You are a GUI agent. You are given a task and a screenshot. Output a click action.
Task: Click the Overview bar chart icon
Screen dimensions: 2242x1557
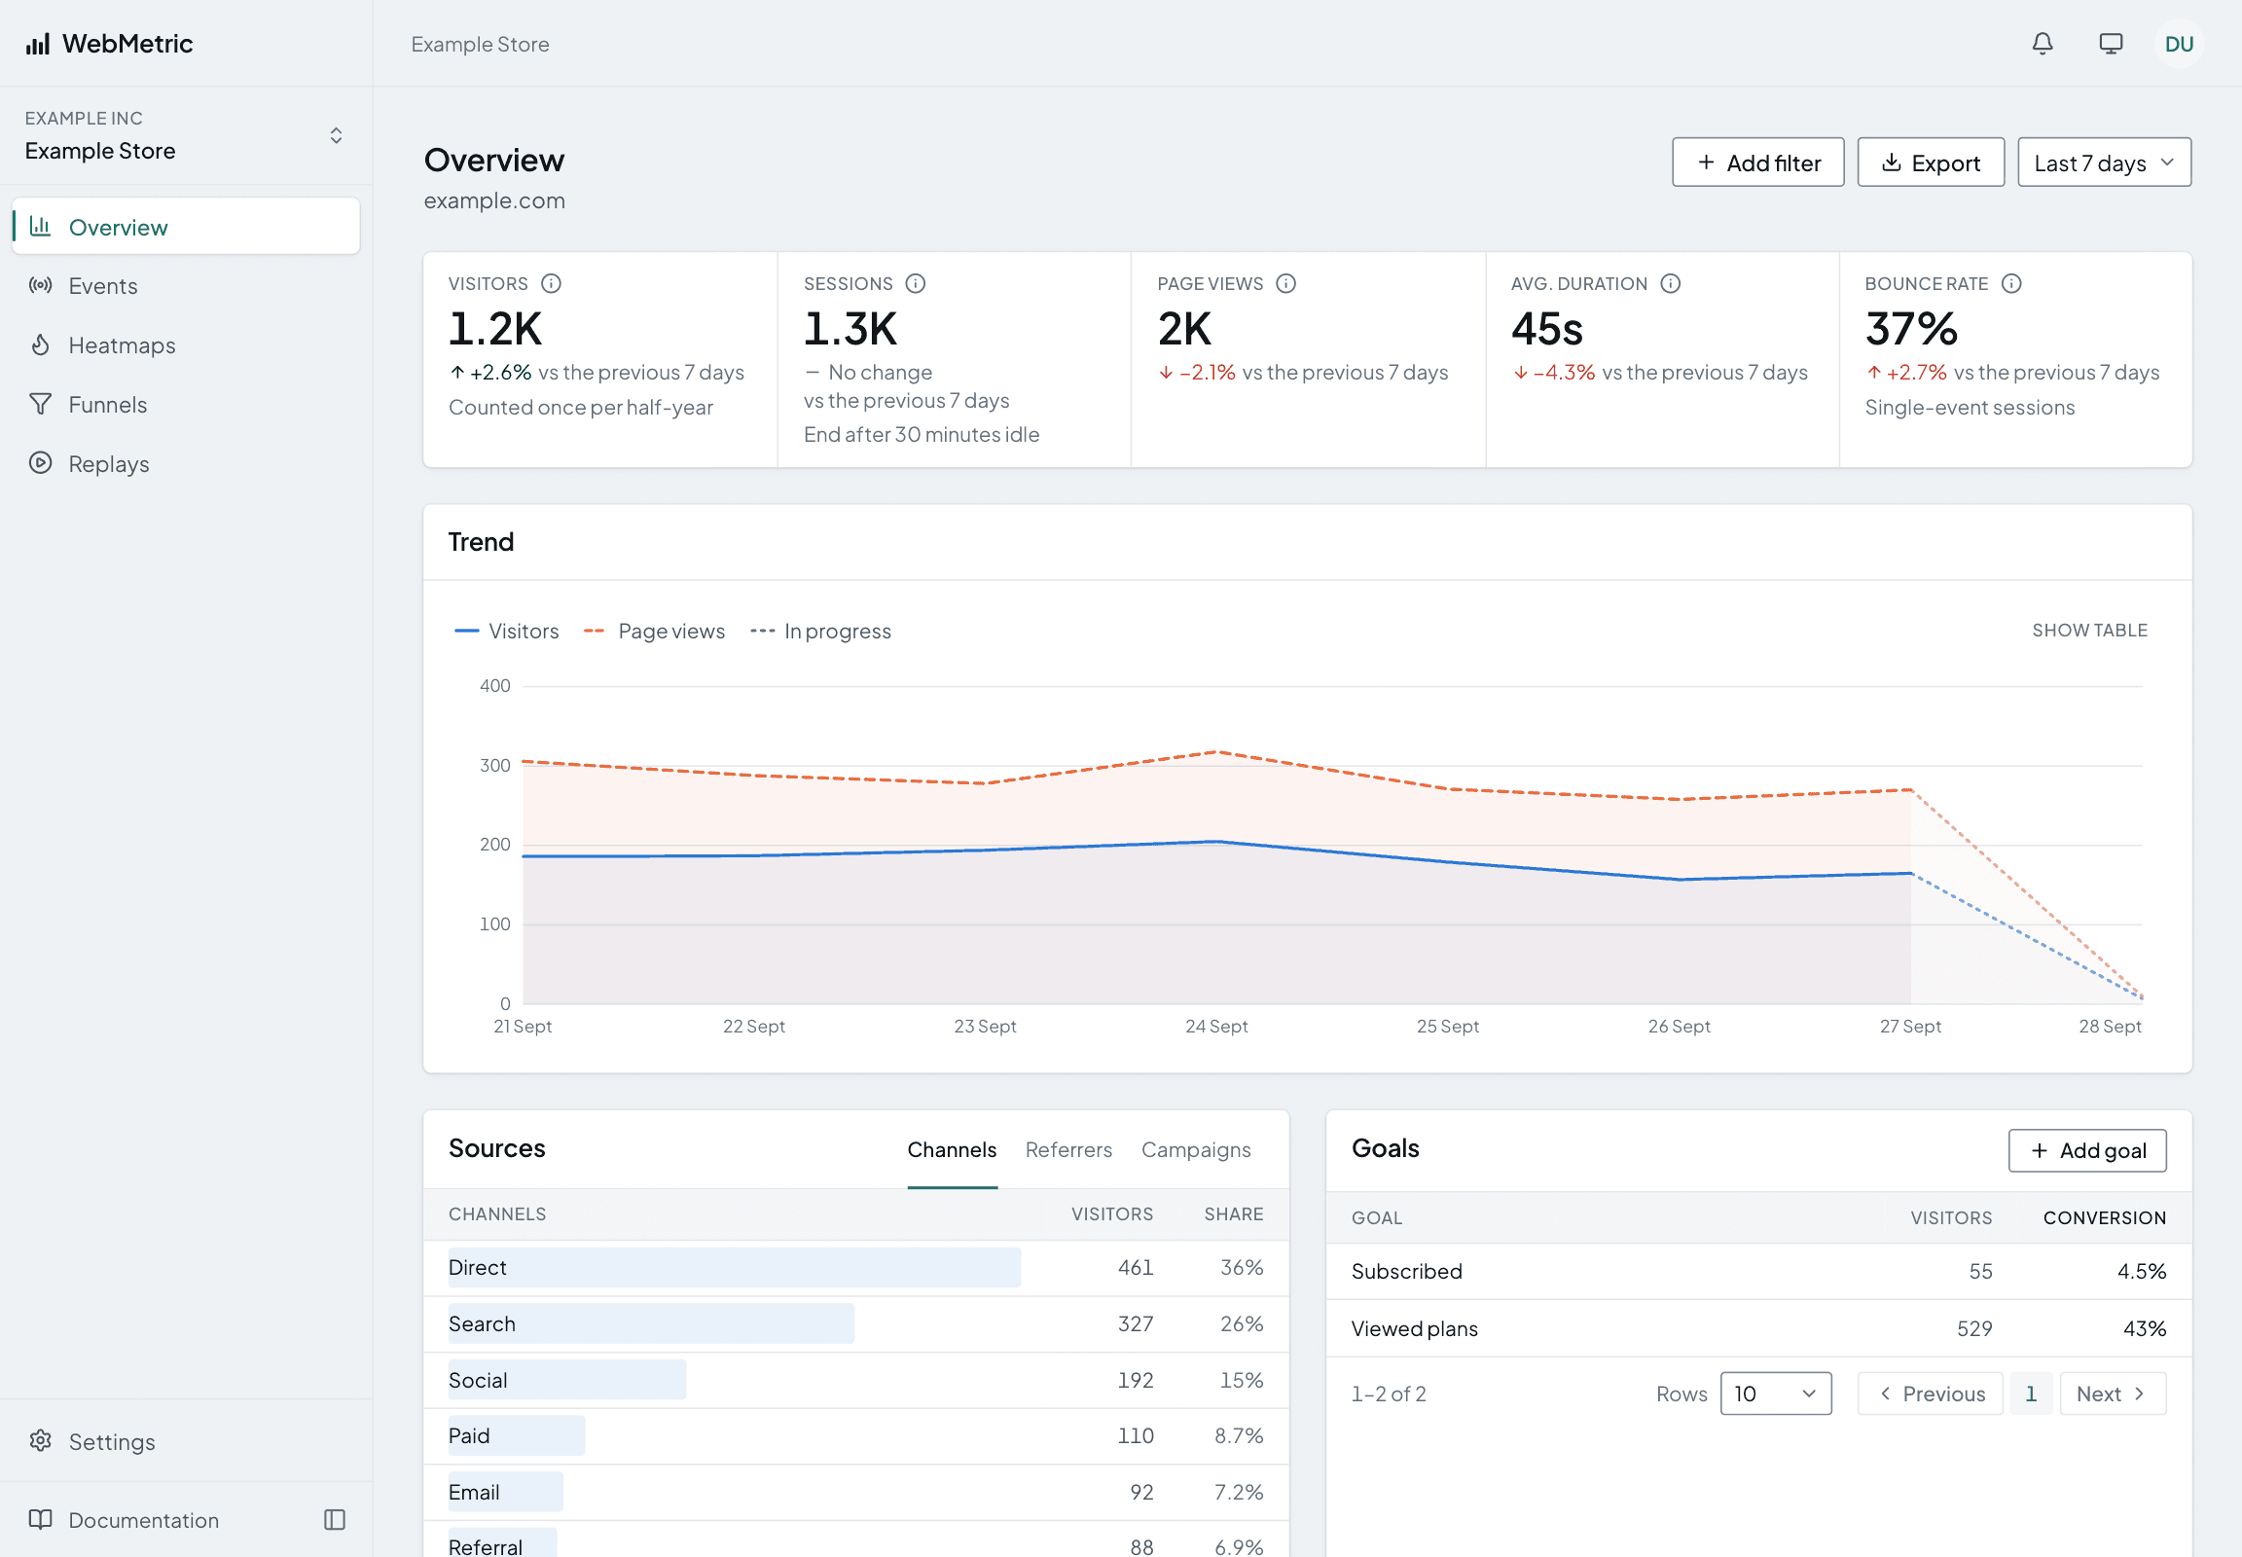[40, 227]
